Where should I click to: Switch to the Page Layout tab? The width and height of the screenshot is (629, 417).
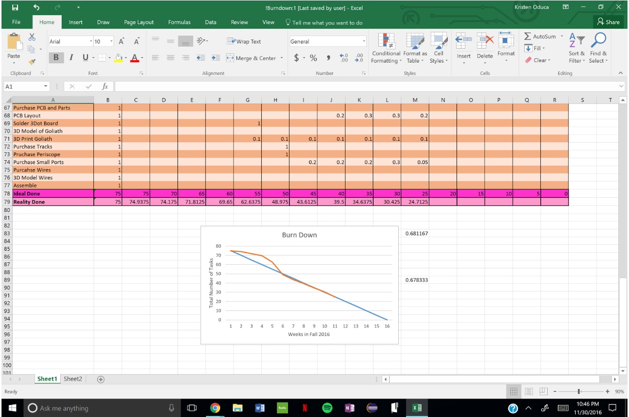click(139, 22)
